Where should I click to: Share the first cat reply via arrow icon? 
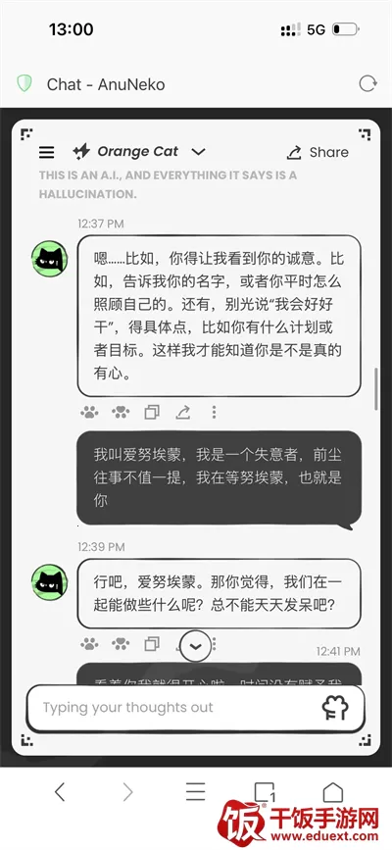(182, 413)
